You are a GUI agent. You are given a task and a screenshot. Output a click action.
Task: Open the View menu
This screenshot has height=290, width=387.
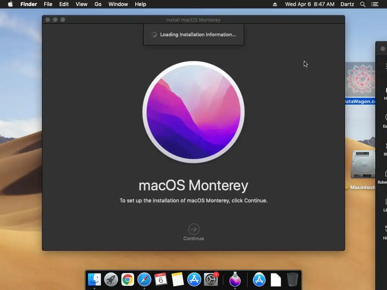click(x=82, y=4)
